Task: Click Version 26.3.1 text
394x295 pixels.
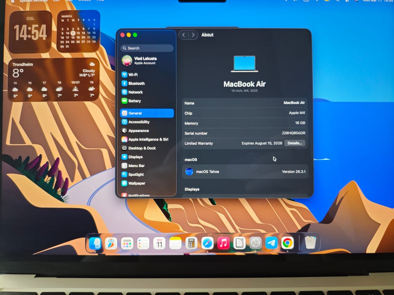Action: pos(293,172)
